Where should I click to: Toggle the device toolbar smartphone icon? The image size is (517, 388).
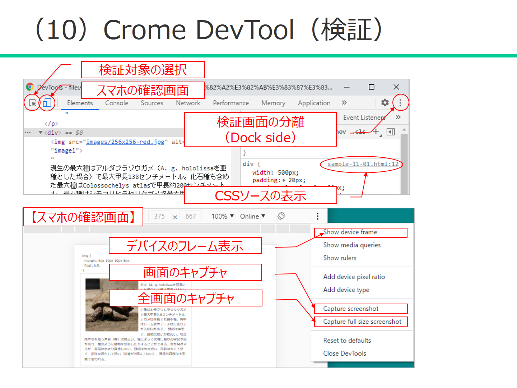pyautogui.click(x=47, y=103)
